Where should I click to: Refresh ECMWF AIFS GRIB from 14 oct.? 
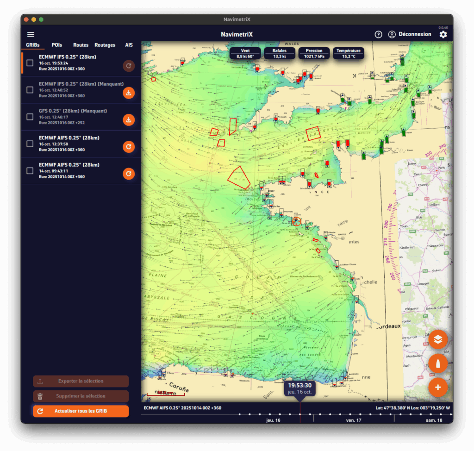coord(129,174)
